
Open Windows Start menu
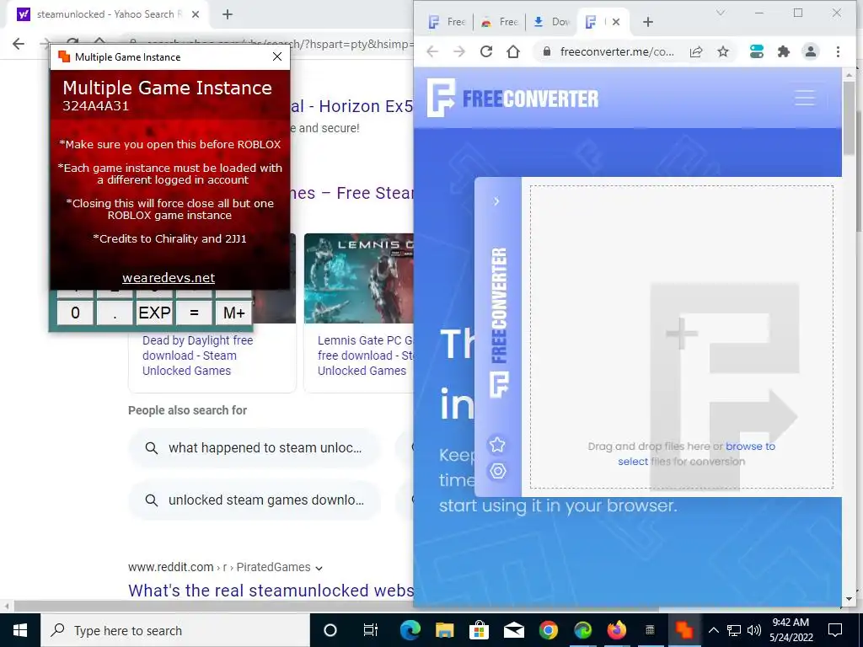click(x=20, y=630)
